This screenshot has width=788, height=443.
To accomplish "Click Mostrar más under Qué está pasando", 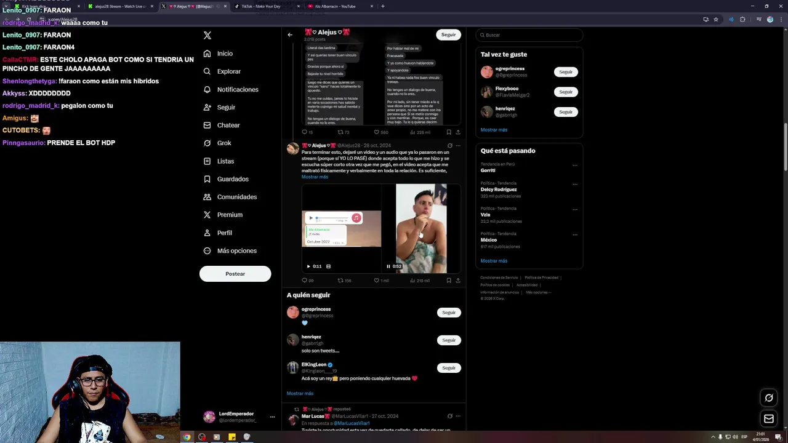I will coord(494,261).
